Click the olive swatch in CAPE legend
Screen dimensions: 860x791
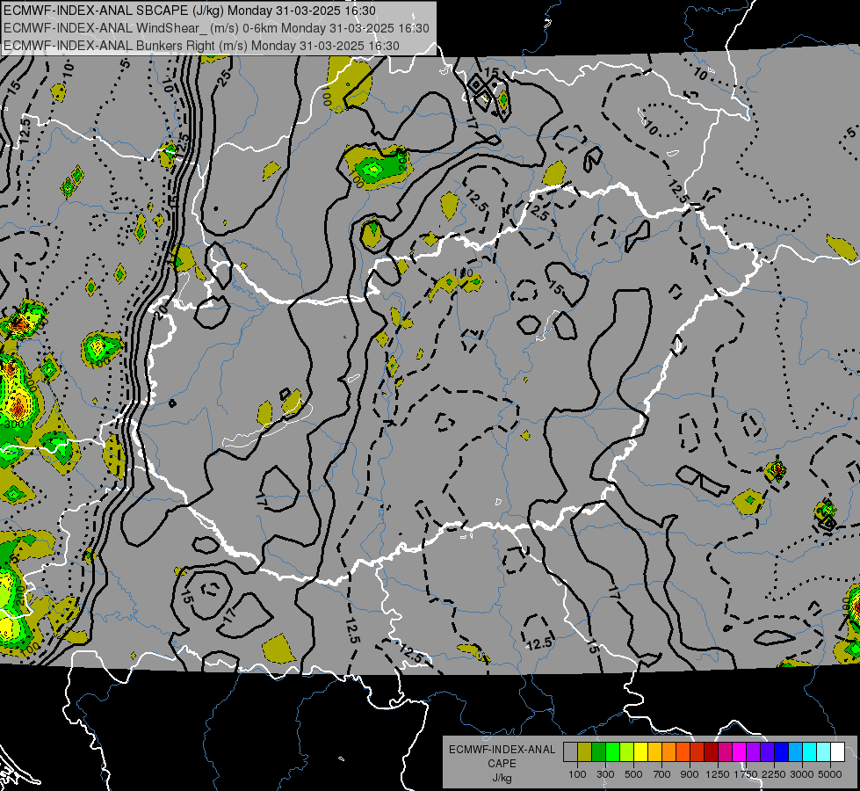(x=585, y=751)
